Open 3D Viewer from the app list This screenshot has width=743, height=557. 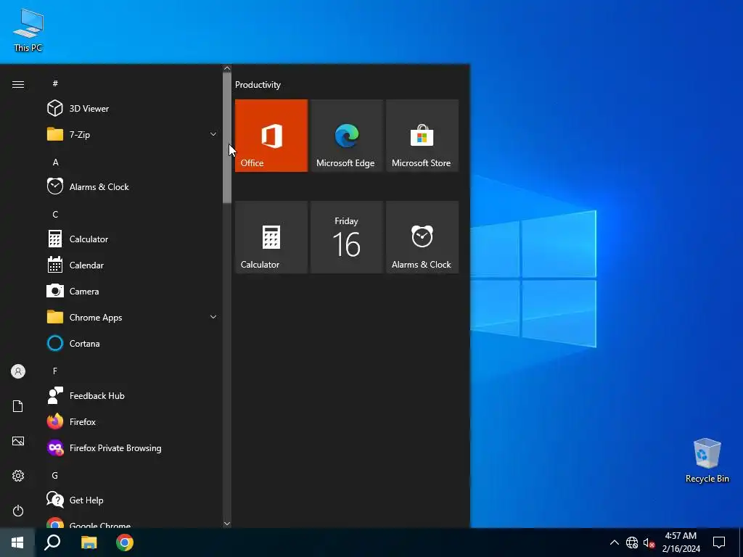tap(131, 109)
